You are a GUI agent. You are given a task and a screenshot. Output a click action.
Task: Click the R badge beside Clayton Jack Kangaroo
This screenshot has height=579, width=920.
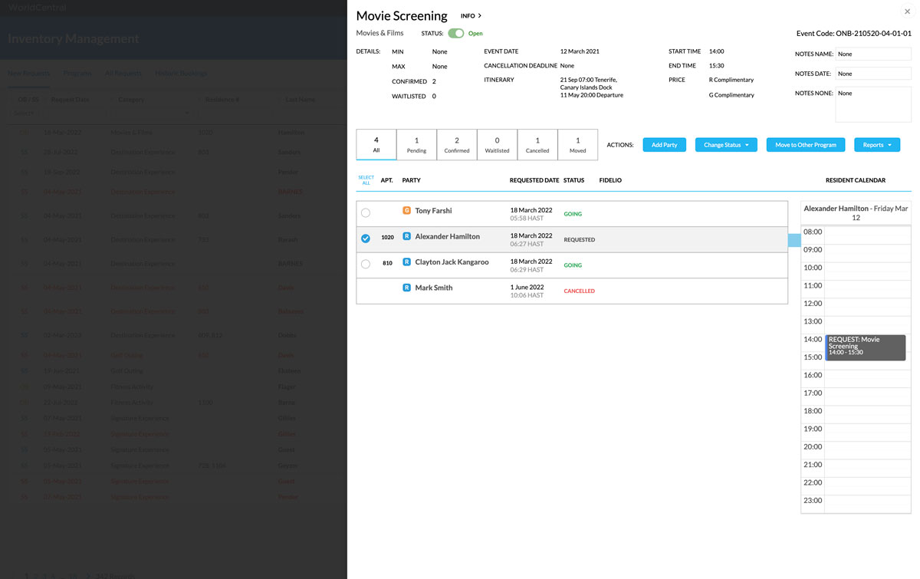coord(407,262)
